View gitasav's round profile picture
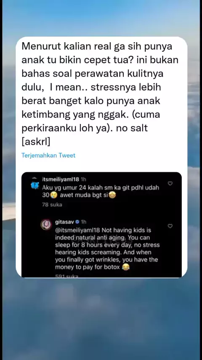The height and width of the screenshot is (360, 202). pos(46,224)
